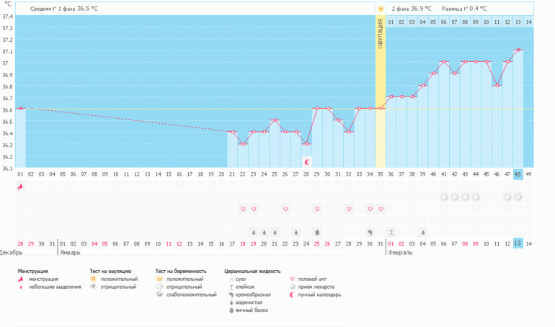
Task: Select intercourse heart icon on cycle day 26
Action: (x=285, y=209)
